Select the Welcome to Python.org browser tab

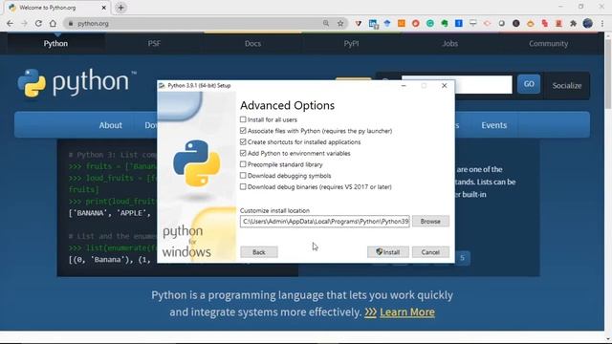pyautogui.click(x=57, y=8)
